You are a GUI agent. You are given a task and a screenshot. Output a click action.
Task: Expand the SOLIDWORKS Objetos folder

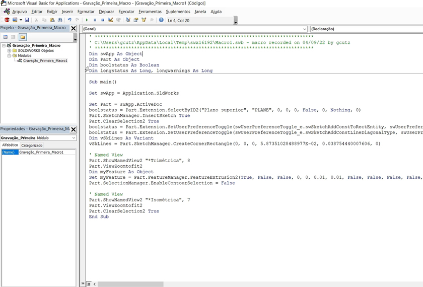[x=9, y=50]
